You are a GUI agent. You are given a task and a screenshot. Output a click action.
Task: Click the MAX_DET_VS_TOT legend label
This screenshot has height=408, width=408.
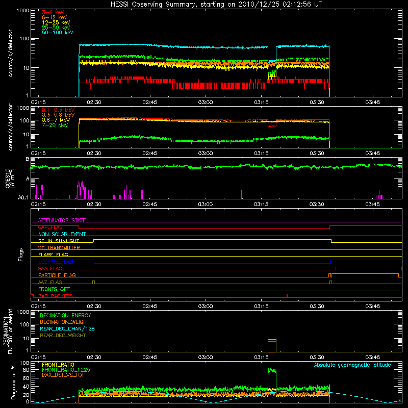tap(63, 375)
